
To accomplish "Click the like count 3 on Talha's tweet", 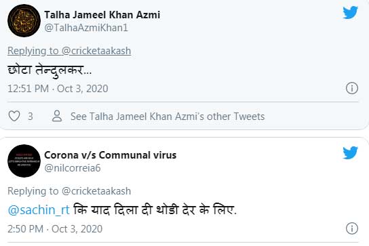I will (31, 117).
